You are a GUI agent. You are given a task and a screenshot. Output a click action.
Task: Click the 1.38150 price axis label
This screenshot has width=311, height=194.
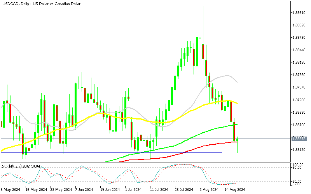point(299,62)
